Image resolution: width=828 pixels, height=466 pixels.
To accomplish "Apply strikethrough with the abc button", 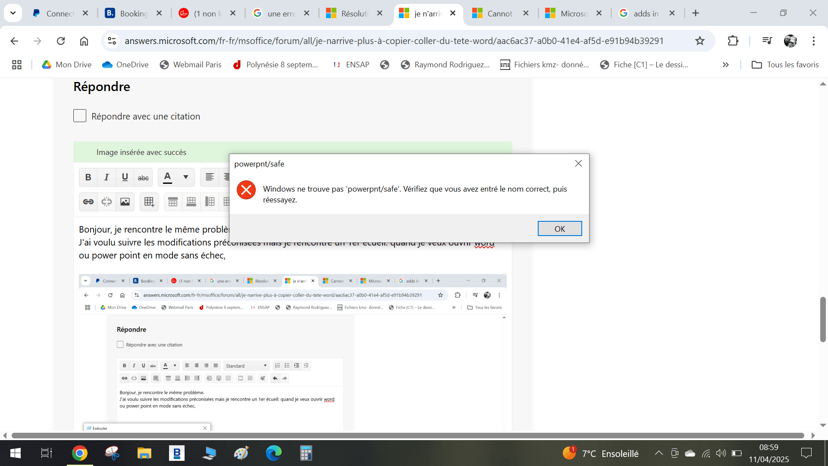I will (x=143, y=177).
